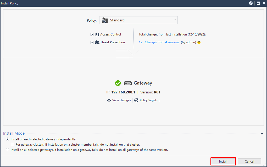Click the Install button
The width and height of the screenshot is (267, 167).
(223, 161)
